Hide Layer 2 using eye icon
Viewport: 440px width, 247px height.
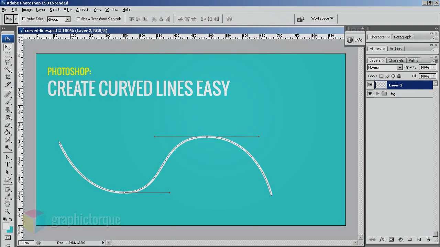[370, 85]
